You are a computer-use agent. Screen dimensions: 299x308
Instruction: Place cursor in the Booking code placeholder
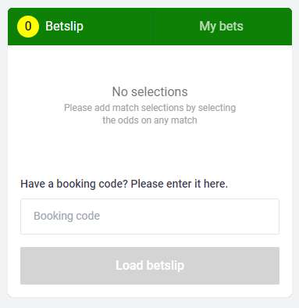click(x=67, y=216)
